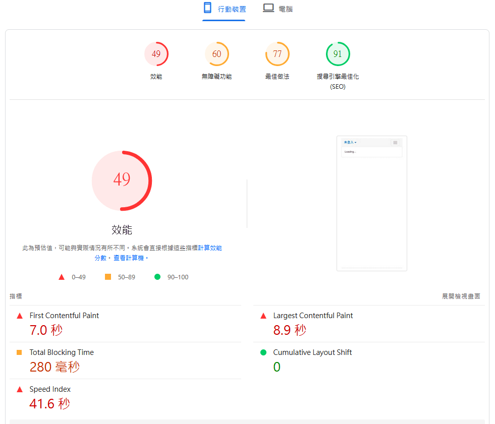Open the 無障礙功能 score gauge showing 60
The image size is (495, 424).
216,54
